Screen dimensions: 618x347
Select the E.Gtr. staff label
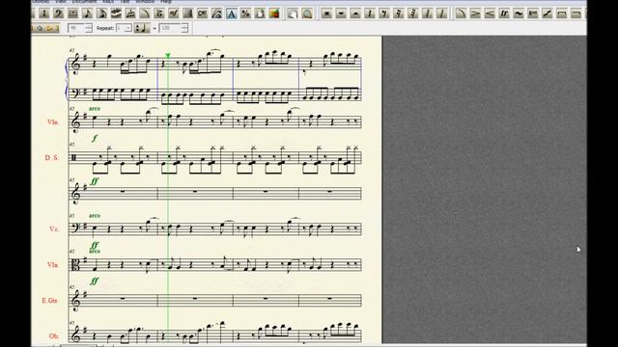click(50, 301)
